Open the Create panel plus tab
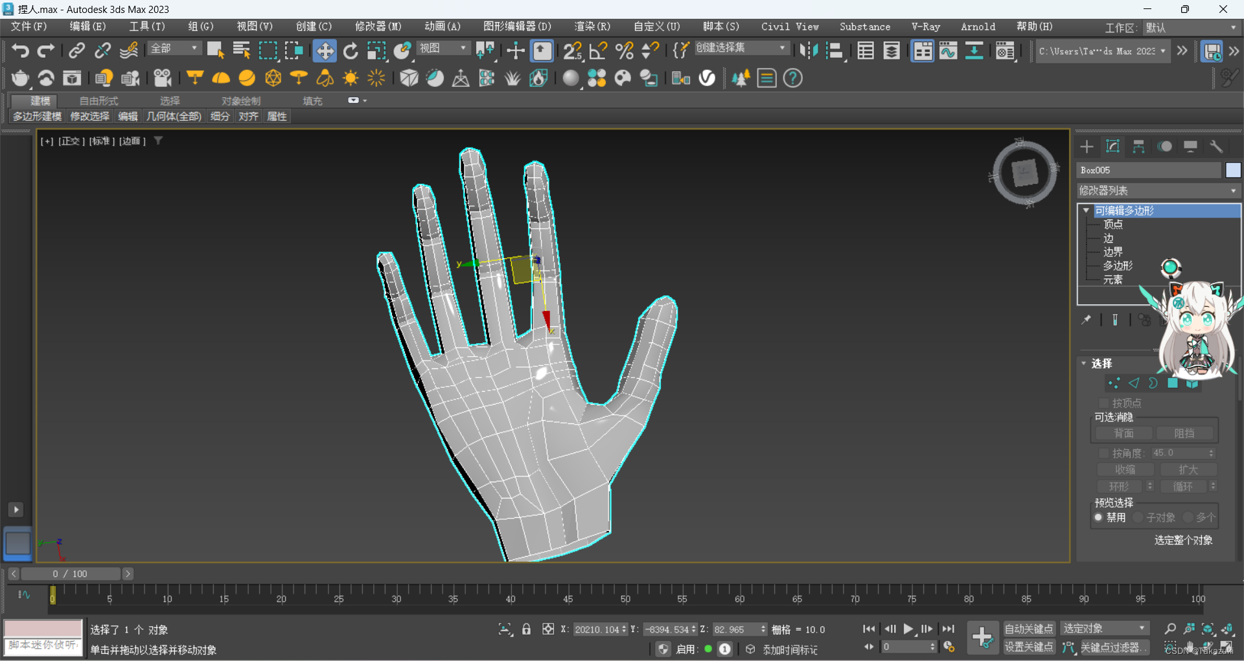This screenshot has height=661, width=1244. tap(1087, 147)
